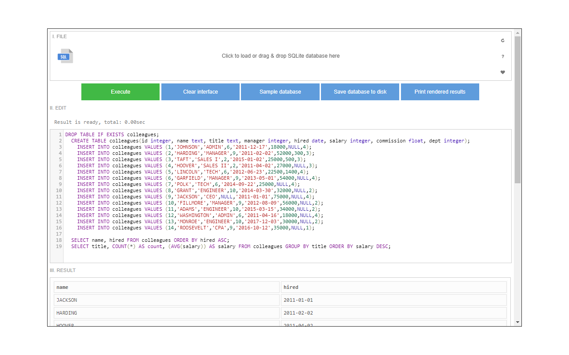Click the 'LINCOLN' insert statement
Image resolution: width=569 pixels, height=355 pixels.
point(193,172)
